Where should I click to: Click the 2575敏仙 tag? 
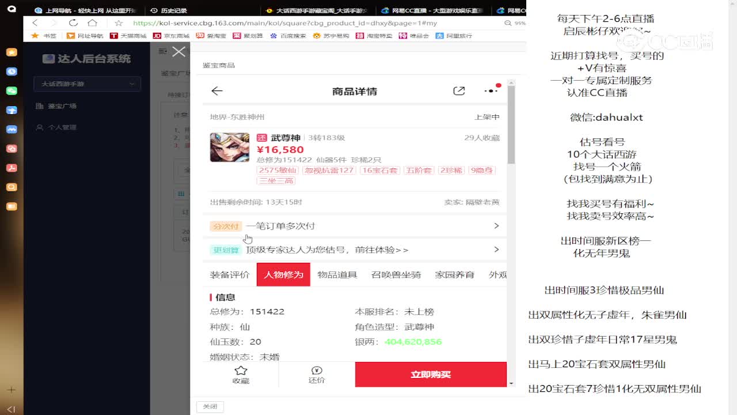278,170
